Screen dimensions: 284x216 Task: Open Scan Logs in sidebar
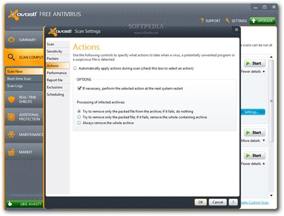pyautogui.click(x=25, y=86)
